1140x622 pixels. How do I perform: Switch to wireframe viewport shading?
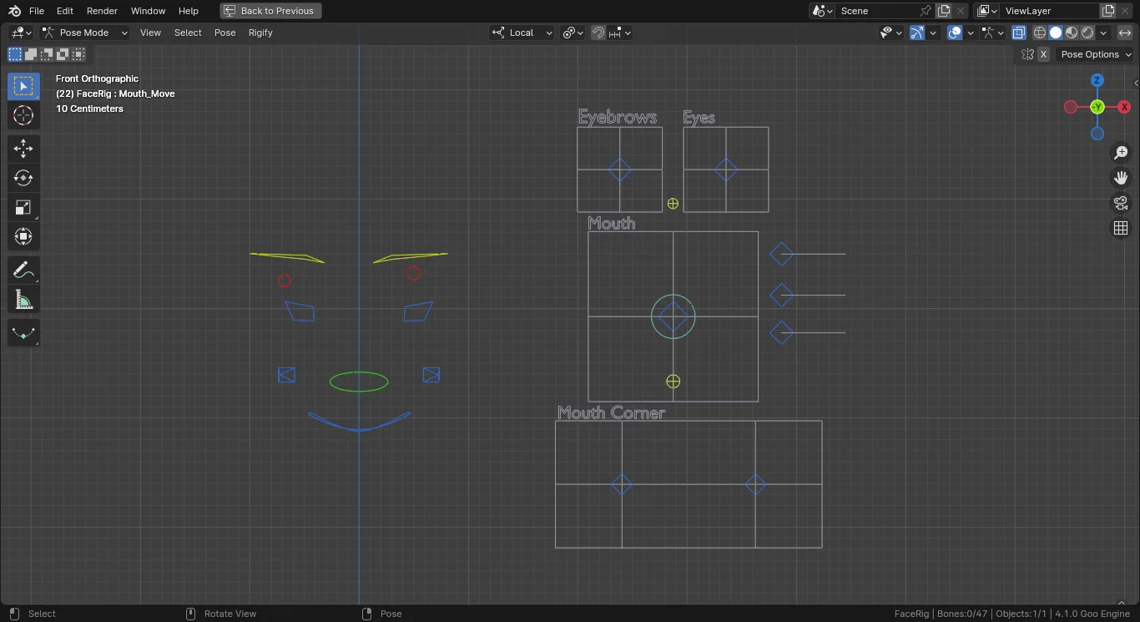click(x=1040, y=33)
